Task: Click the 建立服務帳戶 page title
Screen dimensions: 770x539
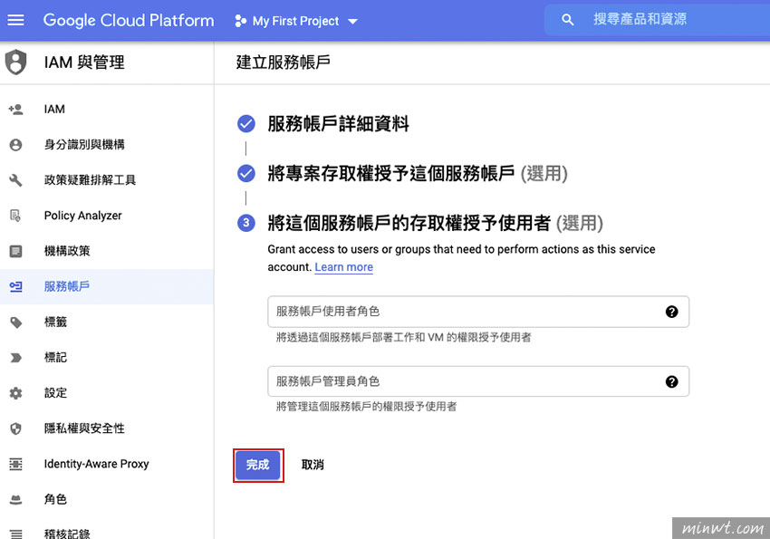Action: (283, 63)
